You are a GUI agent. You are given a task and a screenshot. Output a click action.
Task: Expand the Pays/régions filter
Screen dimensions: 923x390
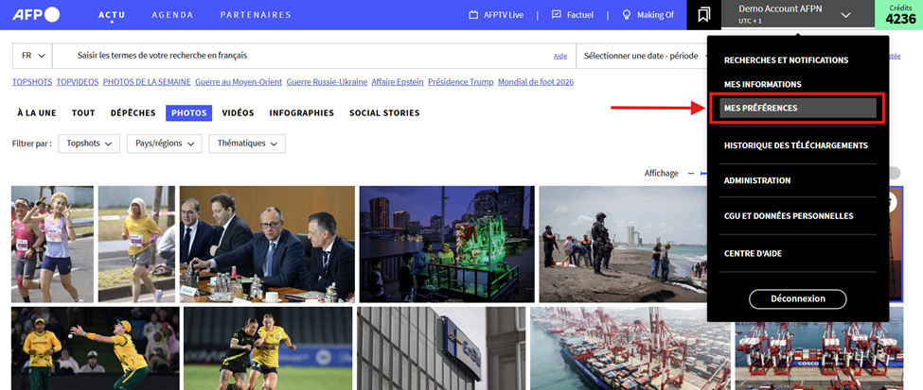(168, 144)
